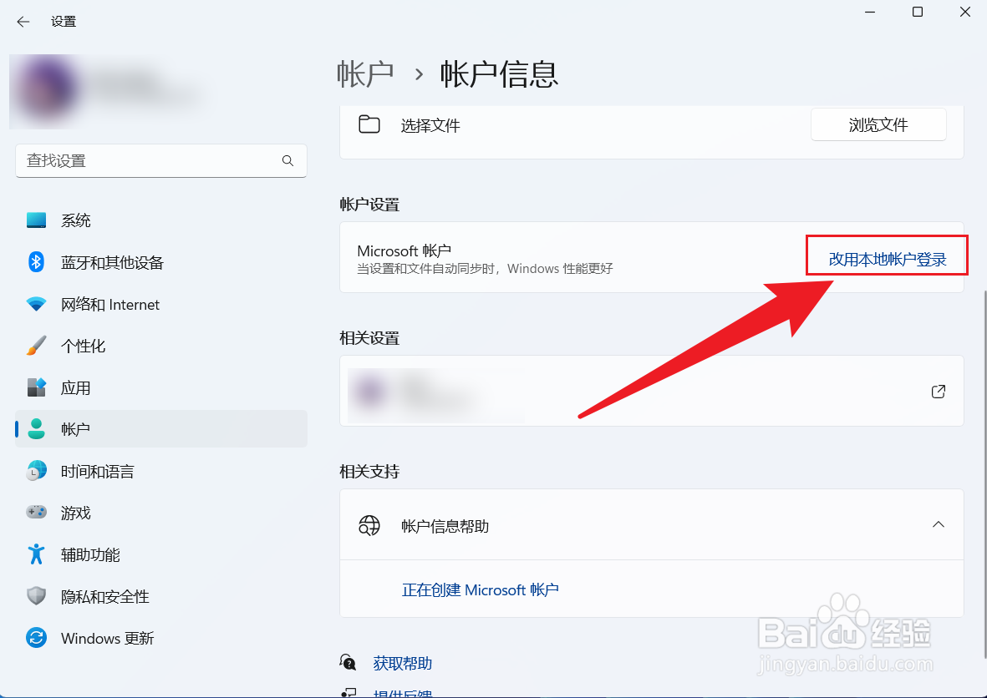Image resolution: width=987 pixels, height=698 pixels.
Task: Open 时间和语言 settings
Action: tap(161, 471)
